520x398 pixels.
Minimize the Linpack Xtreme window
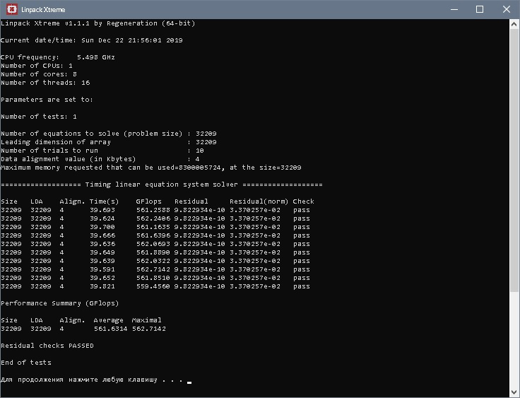(454, 9)
